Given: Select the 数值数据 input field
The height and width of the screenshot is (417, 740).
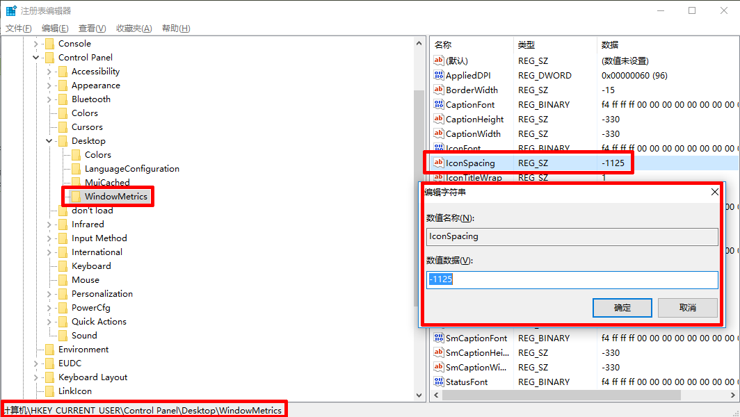Looking at the screenshot, I should 572,279.
